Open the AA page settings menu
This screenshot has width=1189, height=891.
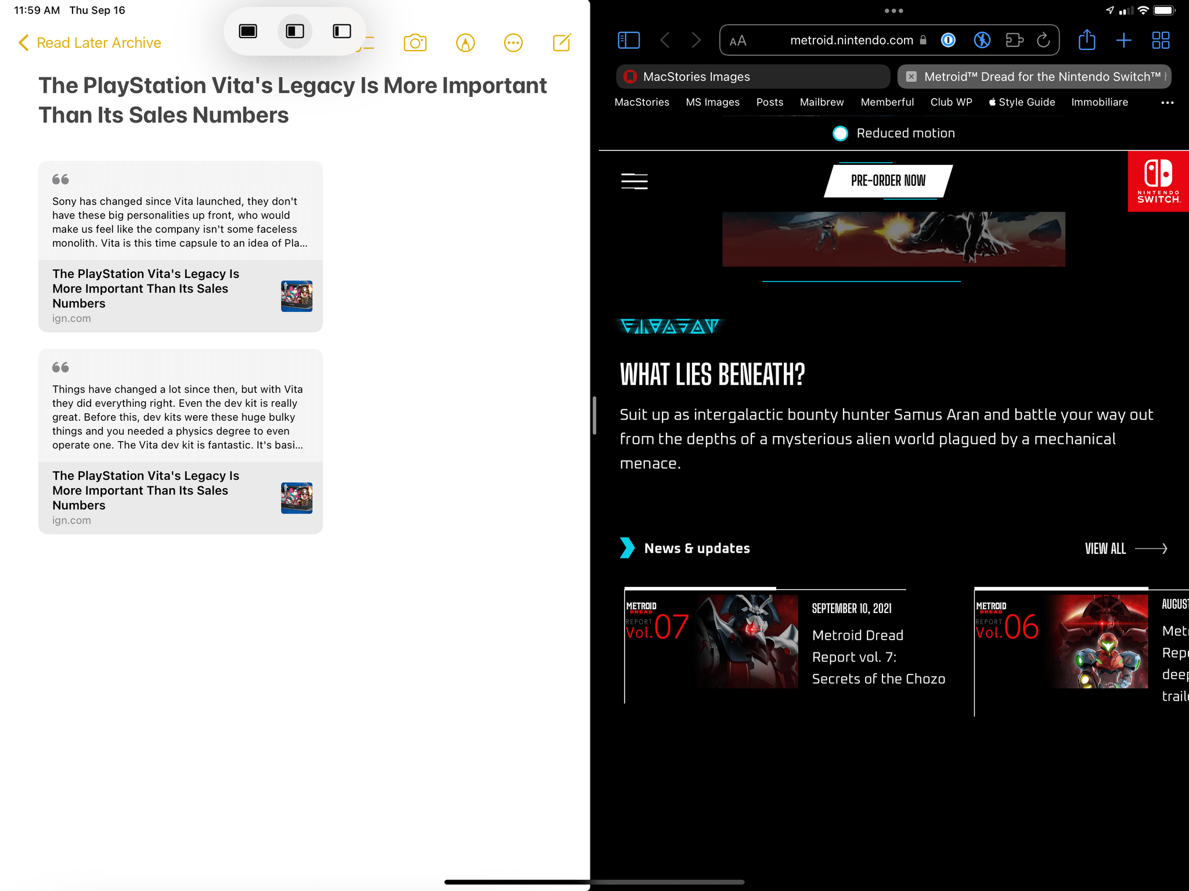(738, 41)
